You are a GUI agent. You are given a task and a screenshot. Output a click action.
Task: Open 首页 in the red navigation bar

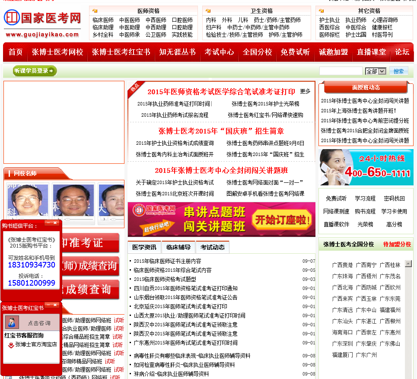tap(16, 52)
